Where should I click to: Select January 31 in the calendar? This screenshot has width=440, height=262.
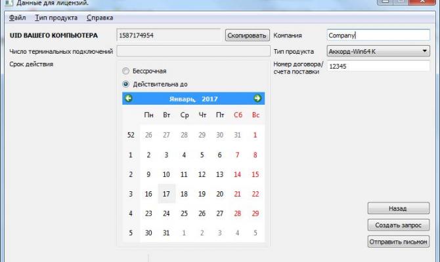click(x=166, y=233)
